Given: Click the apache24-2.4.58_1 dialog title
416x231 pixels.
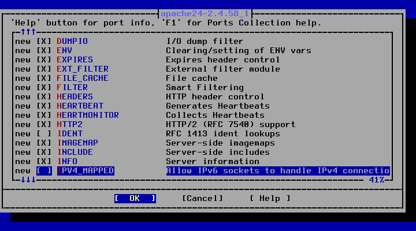Looking at the screenshot, I should 205,13.
